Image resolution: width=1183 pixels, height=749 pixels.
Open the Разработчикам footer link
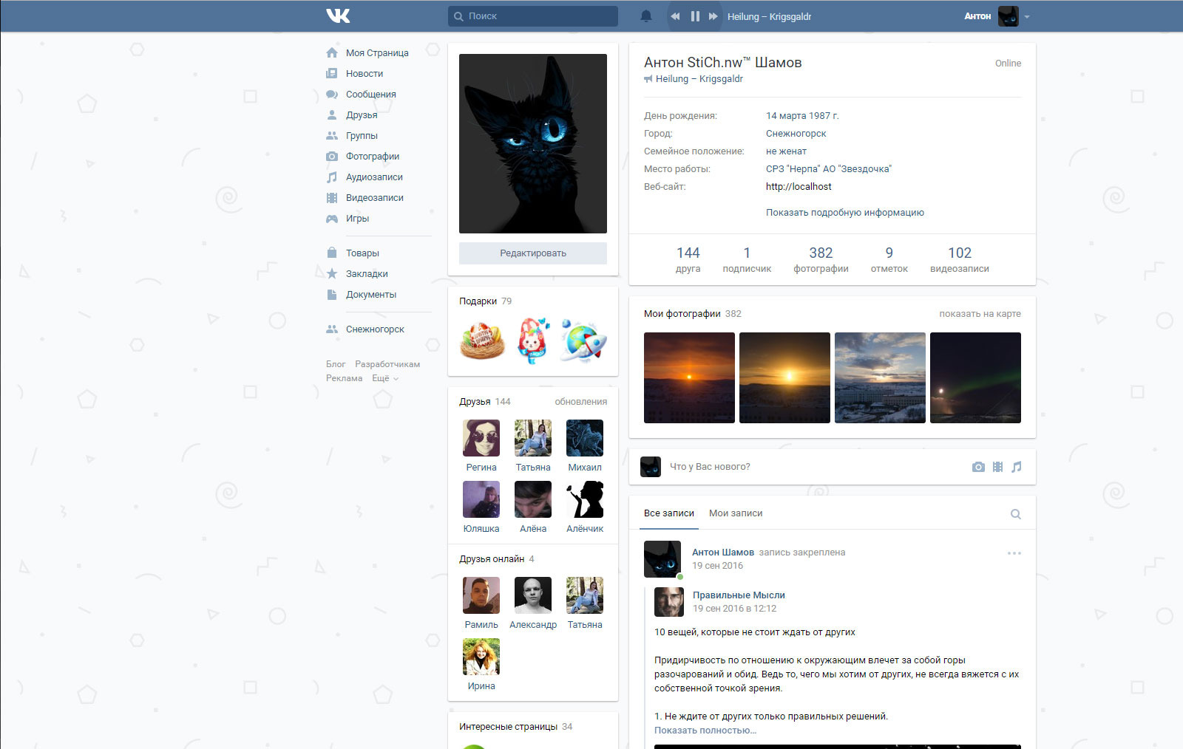pos(387,364)
